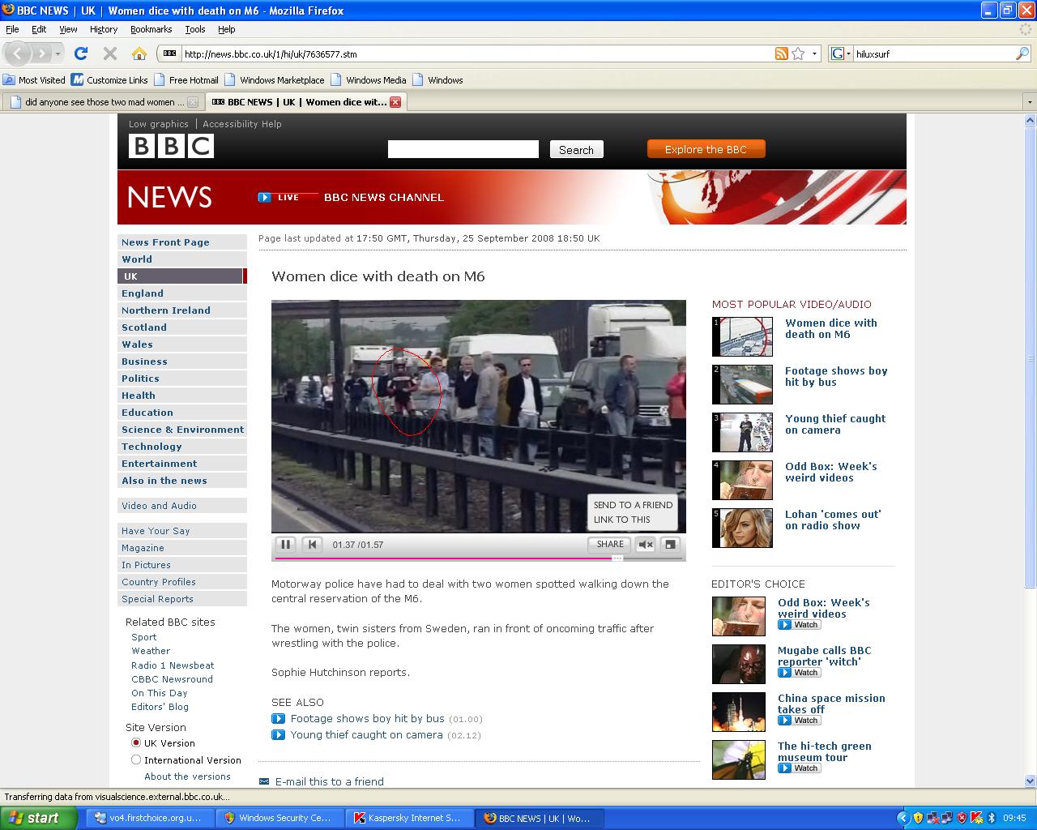Select the UK Version radio button
This screenshot has width=1037, height=830.
(x=136, y=742)
